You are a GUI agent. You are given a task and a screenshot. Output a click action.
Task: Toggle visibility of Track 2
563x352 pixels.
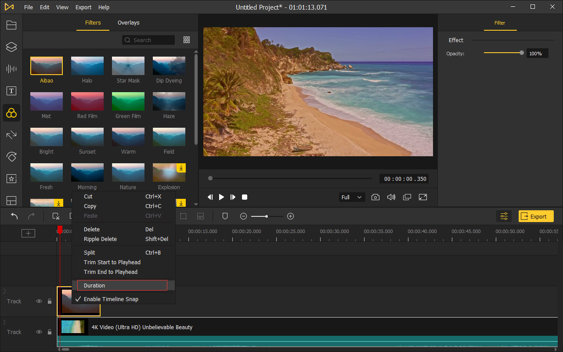pos(39,301)
